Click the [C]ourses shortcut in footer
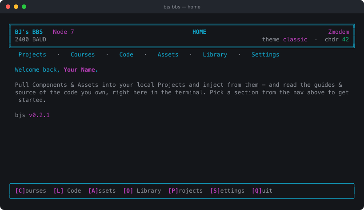 (x=31, y=191)
